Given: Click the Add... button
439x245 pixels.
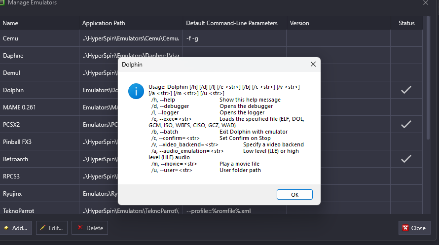Looking at the screenshot, I should [16, 228].
